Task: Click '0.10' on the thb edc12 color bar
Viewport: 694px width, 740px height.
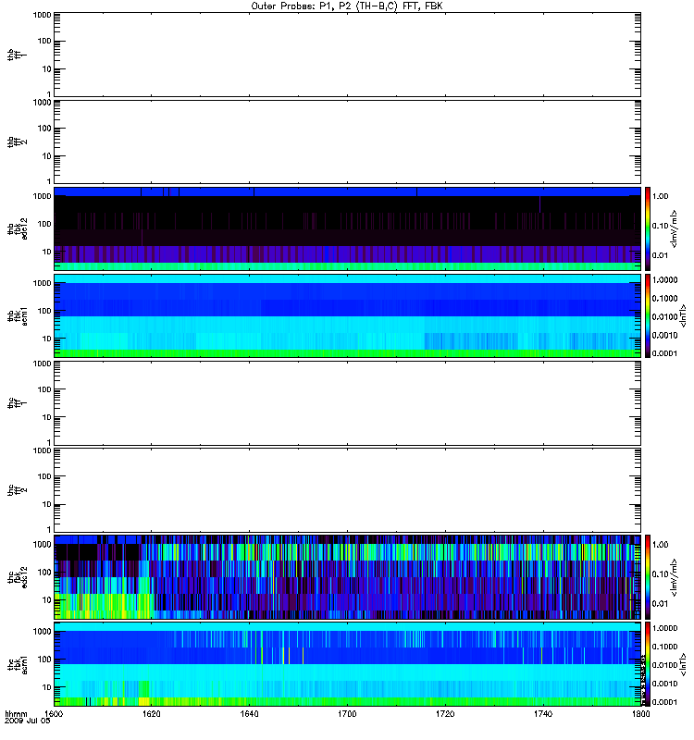Action: click(x=661, y=226)
